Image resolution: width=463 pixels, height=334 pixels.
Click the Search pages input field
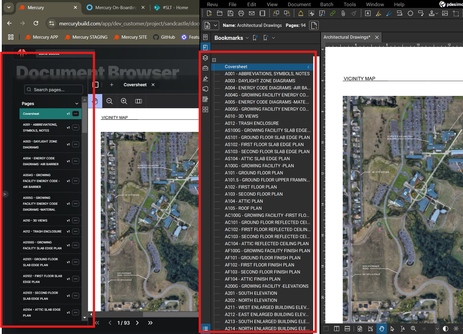[53, 90]
